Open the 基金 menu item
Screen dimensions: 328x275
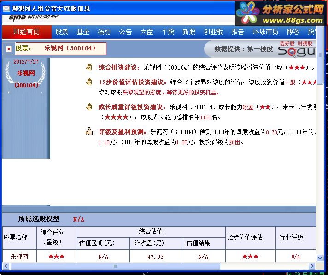click(x=83, y=32)
